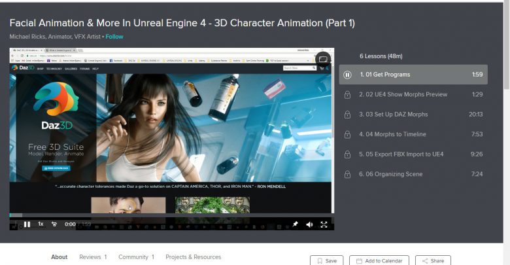Image resolution: width=510 pixels, height=265 pixels.
Task: Click the video progress bar
Action: click(172, 215)
